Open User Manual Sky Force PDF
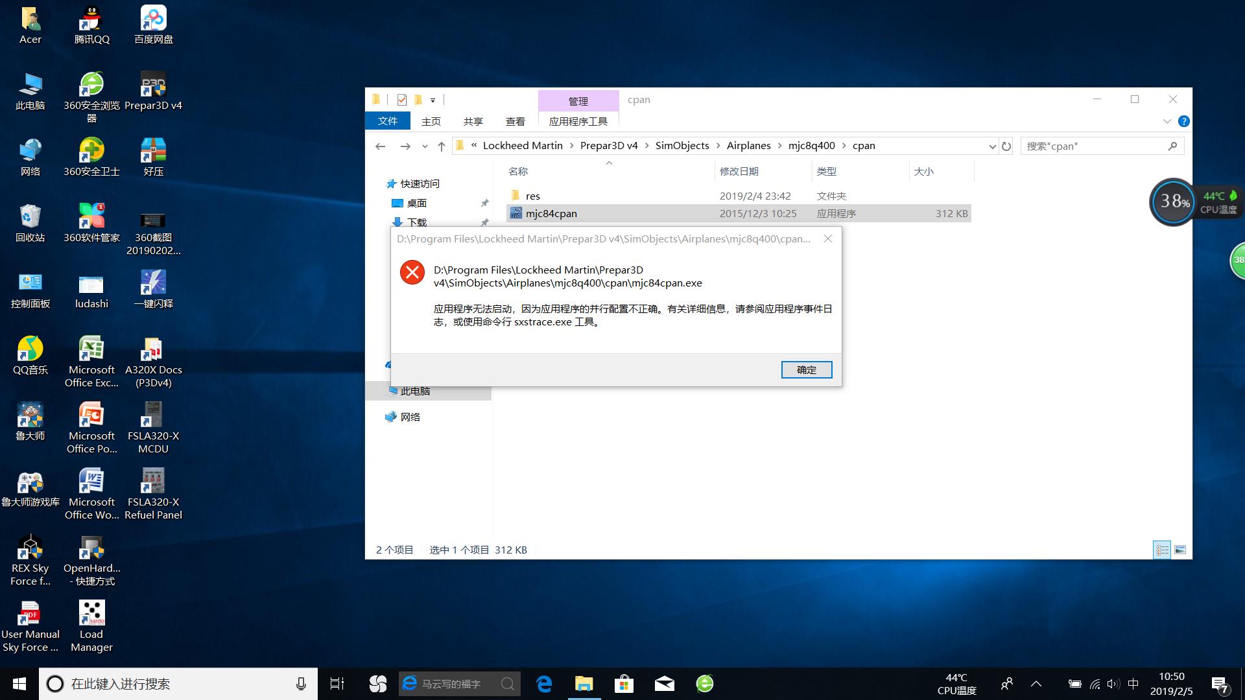Image resolution: width=1245 pixels, height=700 pixels. (30, 627)
